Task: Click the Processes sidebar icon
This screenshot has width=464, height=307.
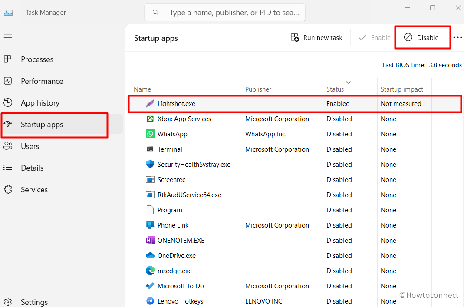Action: (x=8, y=59)
